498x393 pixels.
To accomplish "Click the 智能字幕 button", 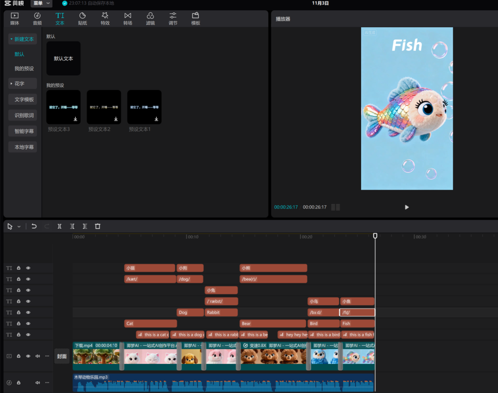I will (24, 131).
